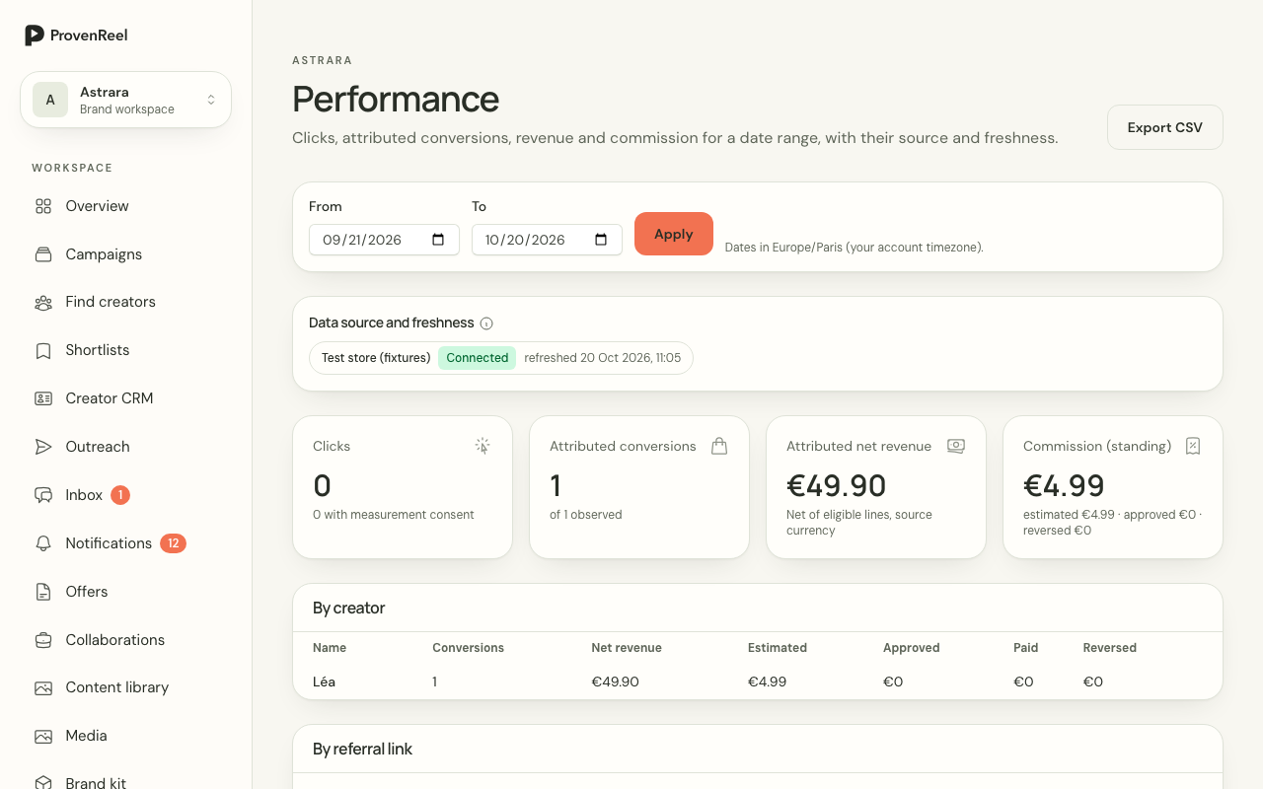Open the To date calendar picker icon
The image size is (1263, 789).
click(x=602, y=240)
